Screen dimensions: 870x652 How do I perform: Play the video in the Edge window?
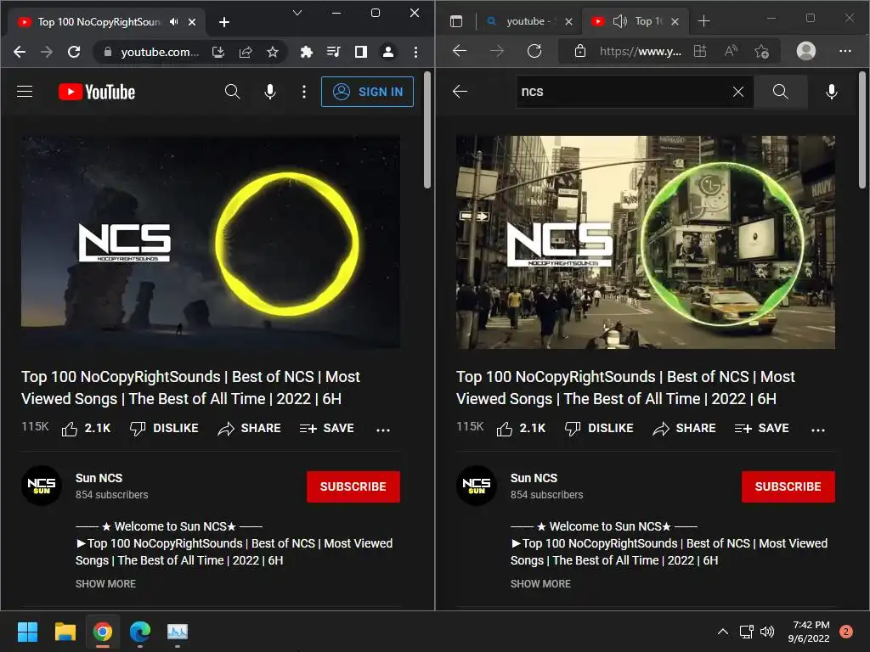point(646,242)
